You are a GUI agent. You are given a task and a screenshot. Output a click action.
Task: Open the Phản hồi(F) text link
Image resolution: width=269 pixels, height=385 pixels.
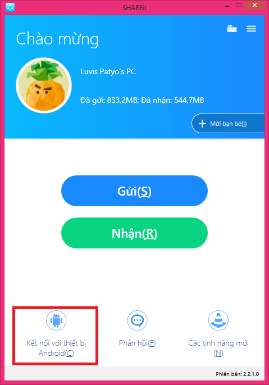137,343
